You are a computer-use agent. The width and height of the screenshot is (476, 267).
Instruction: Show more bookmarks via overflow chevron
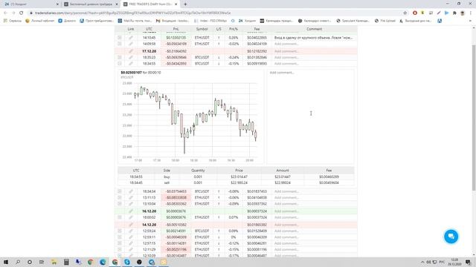[470, 21]
